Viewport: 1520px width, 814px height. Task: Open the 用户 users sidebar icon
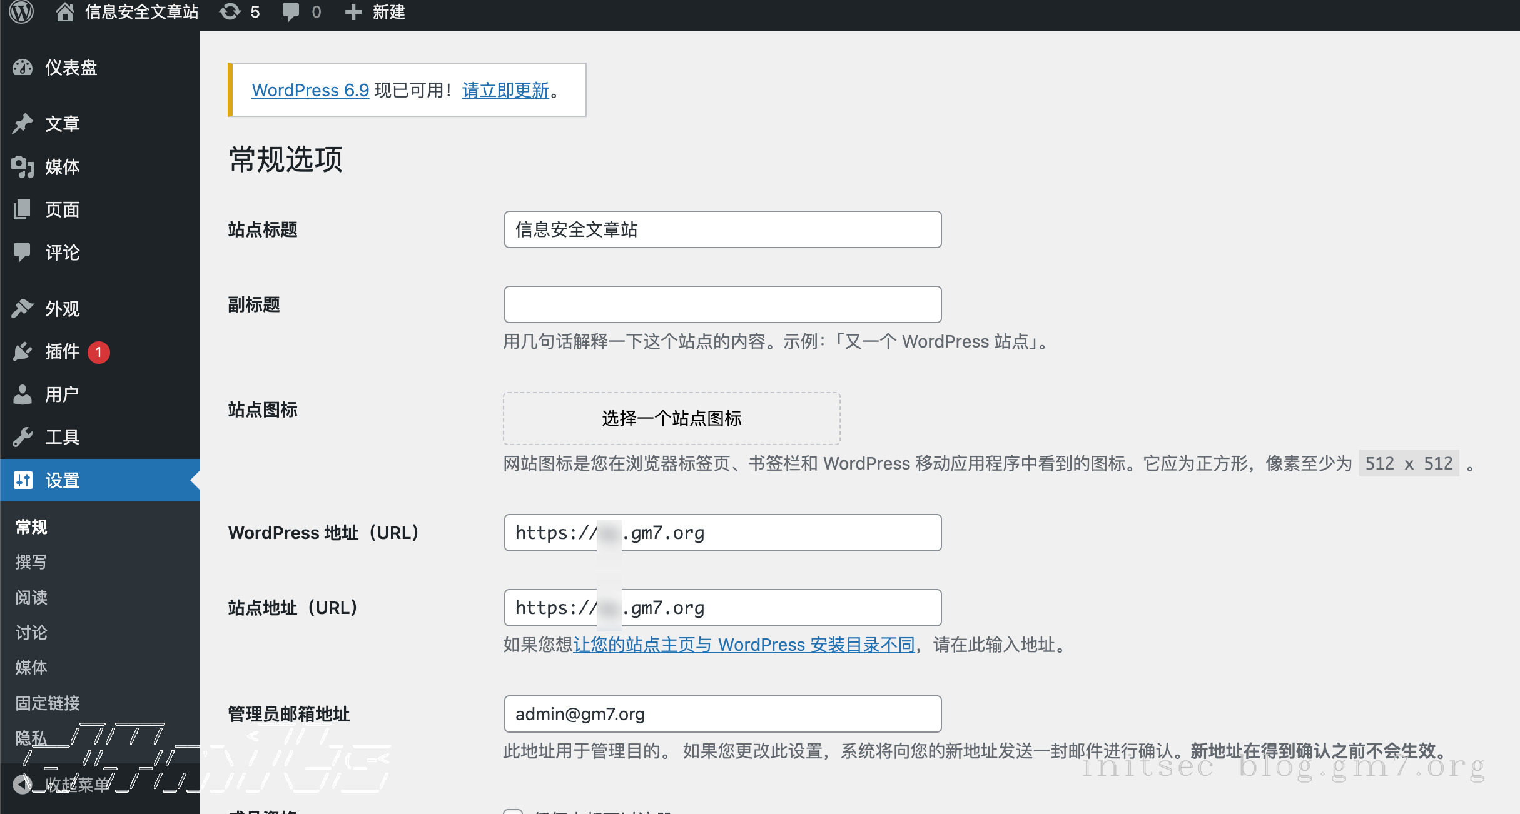click(62, 394)
